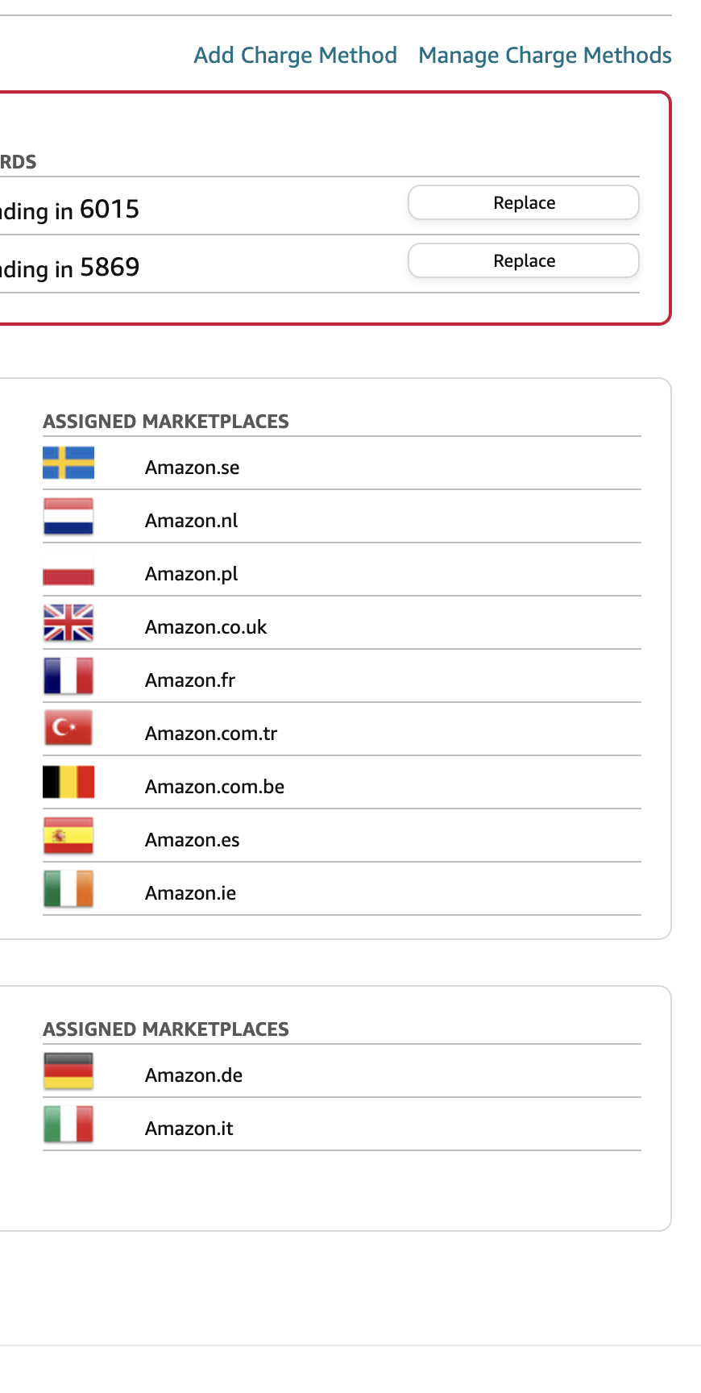701x1393 pixels.
Task: Click the Amazon.it marketplace name
Action: 189,1129
